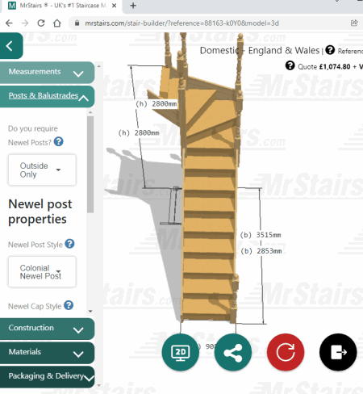Screen dimensions: 363x394
Task: Open help icon beside Quote price
Action: [290, 65]
